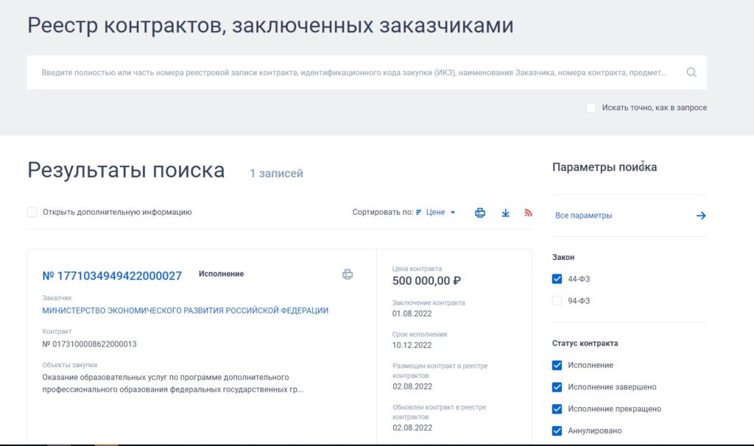This screenshot has height=446, width=754.
Task: Check the 94-ФЗ law filter
Action: pyautogui.click(x=557, y=301)
